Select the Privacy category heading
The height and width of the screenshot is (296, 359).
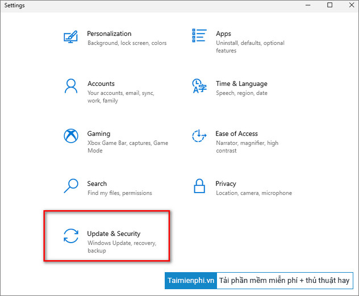[x=226, y=184]
